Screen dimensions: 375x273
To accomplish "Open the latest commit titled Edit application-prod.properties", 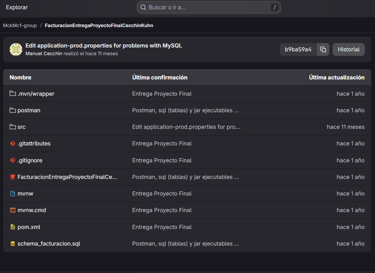I will tap(104, 46).
